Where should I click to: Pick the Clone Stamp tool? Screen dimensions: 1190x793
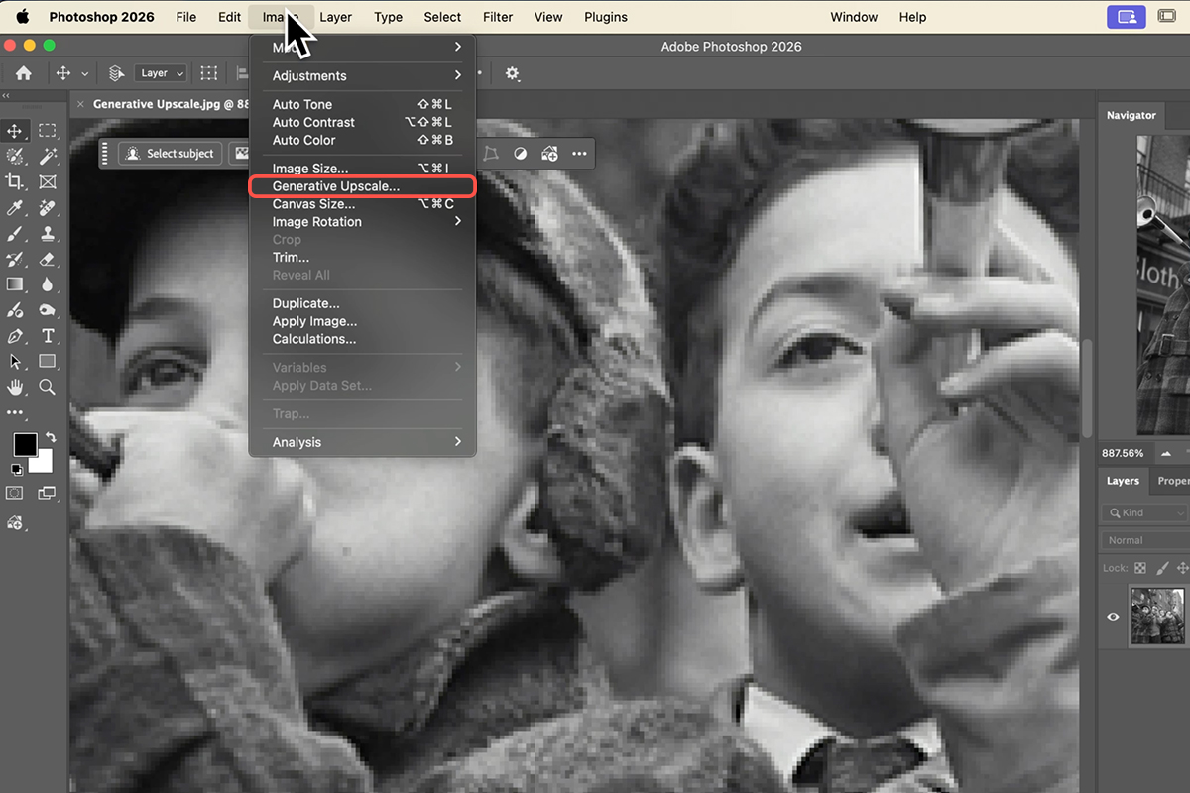[47, 234]
